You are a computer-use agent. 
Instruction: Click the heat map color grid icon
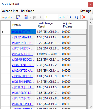26,17
